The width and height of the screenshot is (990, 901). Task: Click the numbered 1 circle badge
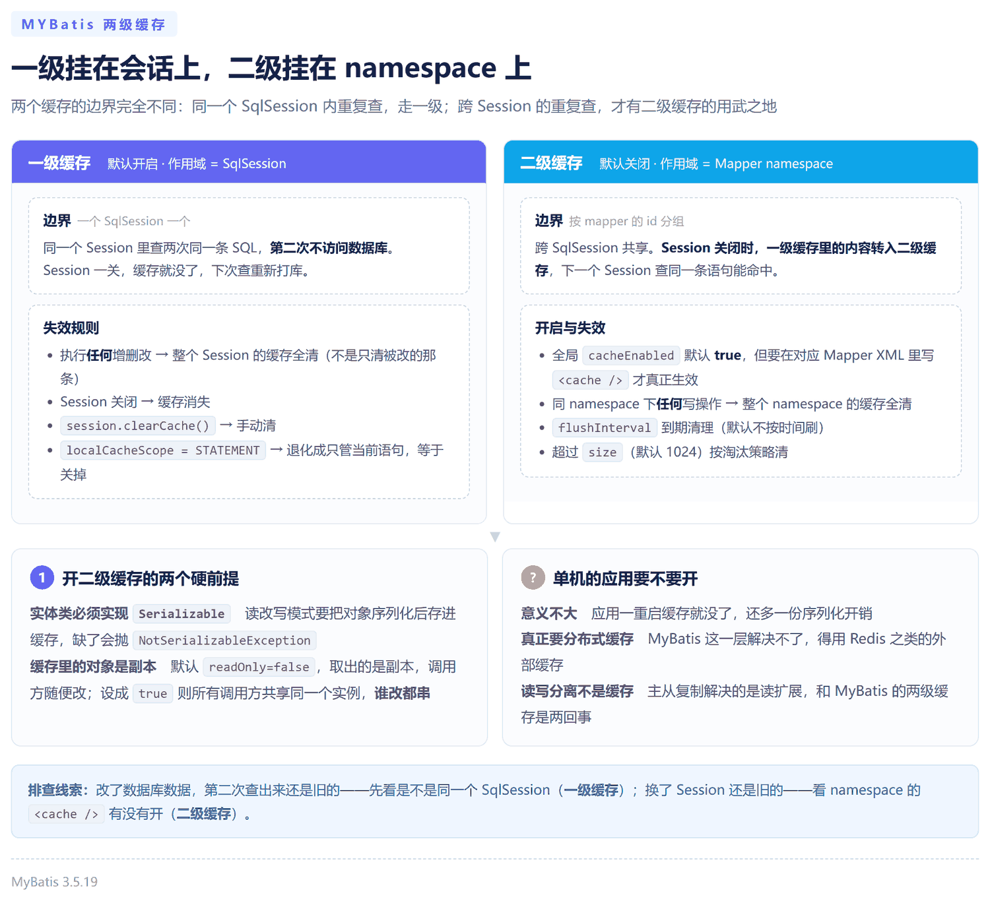click(x=42, y=578)
